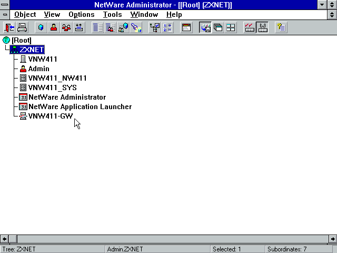Select the Admin user entry

click(39, 69)
